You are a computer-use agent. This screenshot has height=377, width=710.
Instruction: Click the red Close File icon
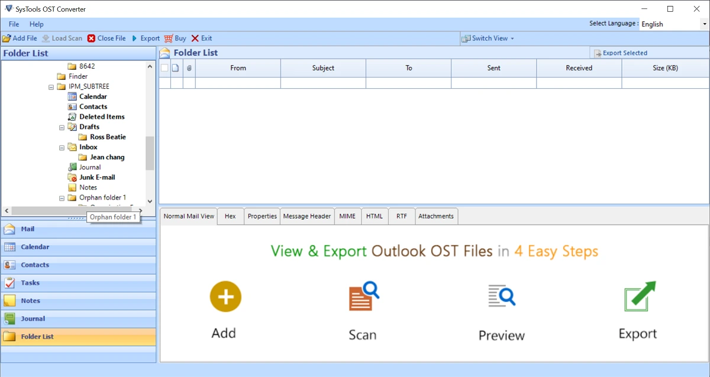pos(91,38)
